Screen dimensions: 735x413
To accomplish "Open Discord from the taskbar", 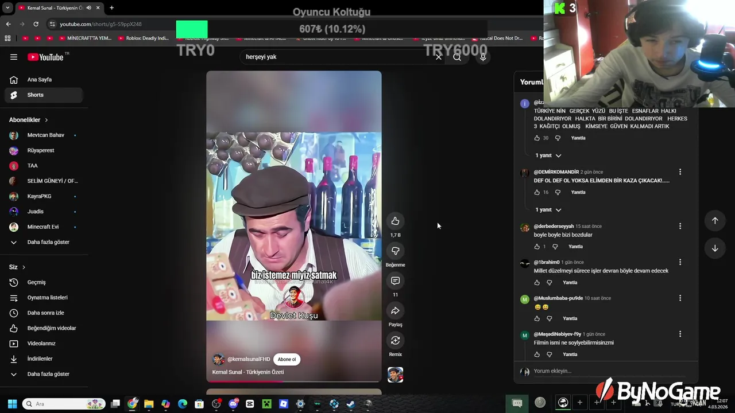I will pos(233,404).
